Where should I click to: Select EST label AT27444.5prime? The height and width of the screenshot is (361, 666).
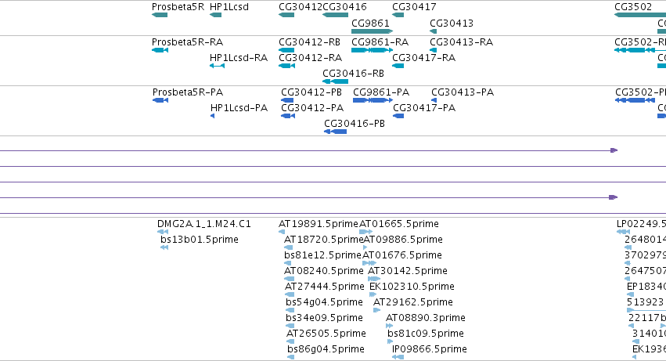[x=325, y=287]
